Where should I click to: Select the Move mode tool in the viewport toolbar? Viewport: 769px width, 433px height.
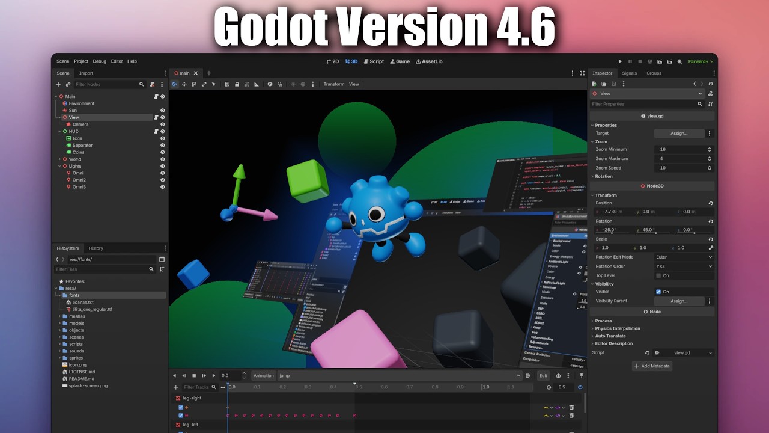pos(184,84)
